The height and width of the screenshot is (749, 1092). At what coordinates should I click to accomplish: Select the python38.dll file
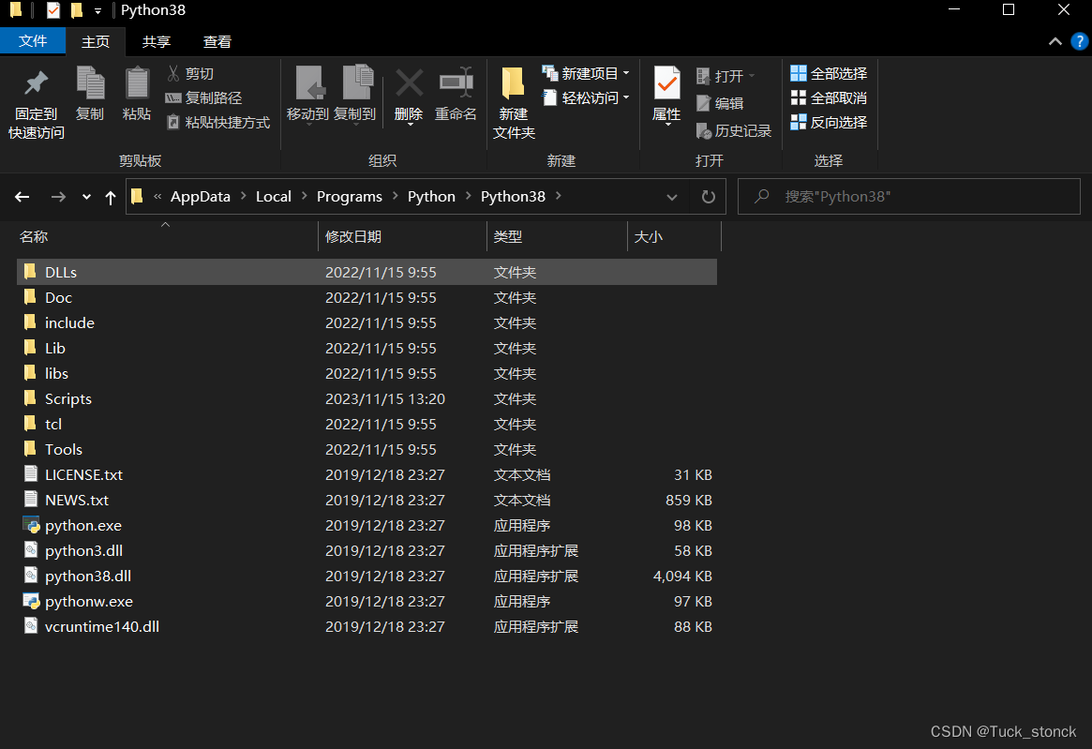pos(366,577)
